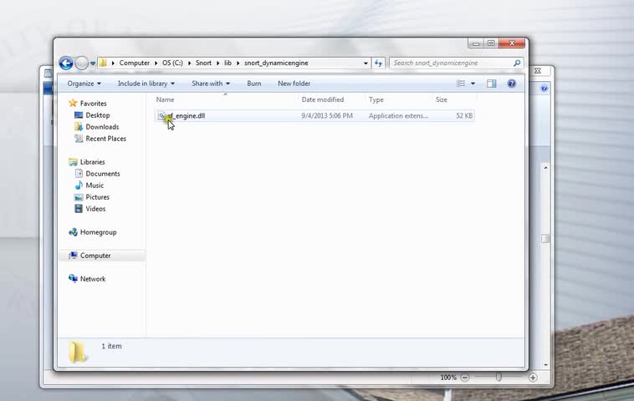Sort by Type column header
Viewport: 634px width, 401px height.
(x=376, y=99)
